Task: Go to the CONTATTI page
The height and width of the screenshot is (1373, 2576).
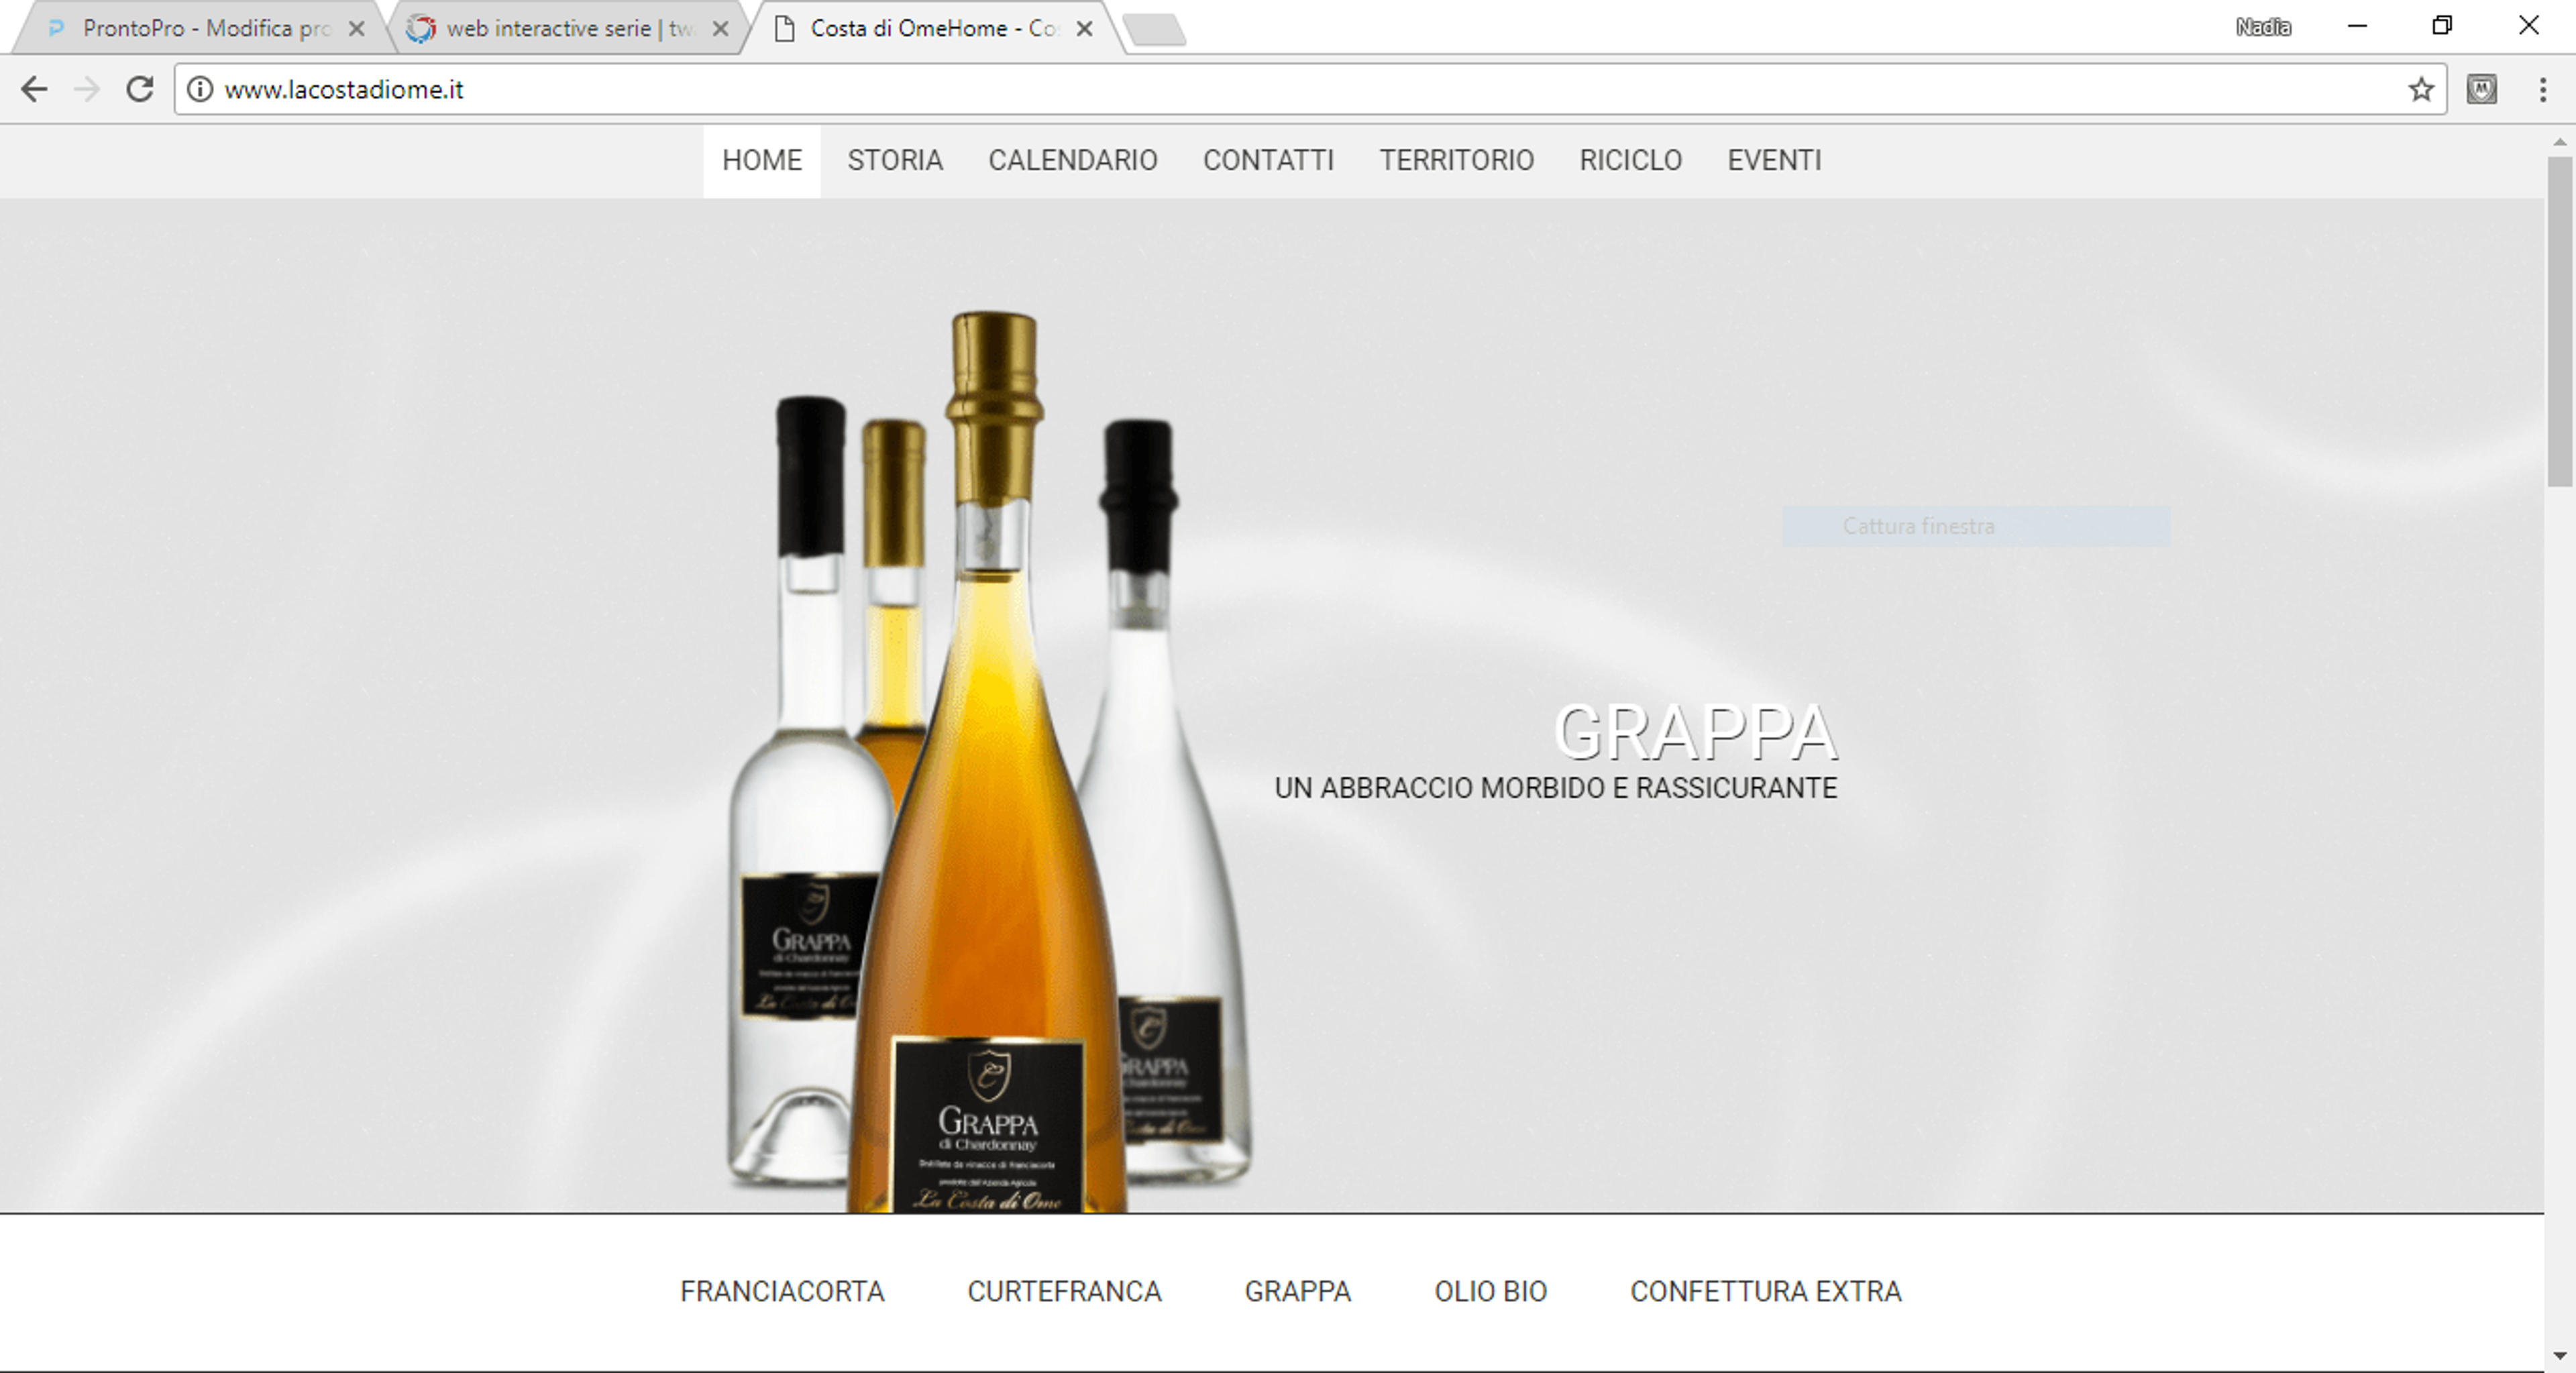Action: tap(1268, 160)
